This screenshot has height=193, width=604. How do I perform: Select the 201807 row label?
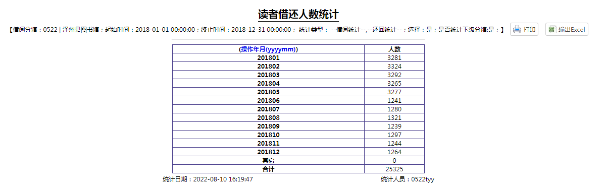coord(269,109)
